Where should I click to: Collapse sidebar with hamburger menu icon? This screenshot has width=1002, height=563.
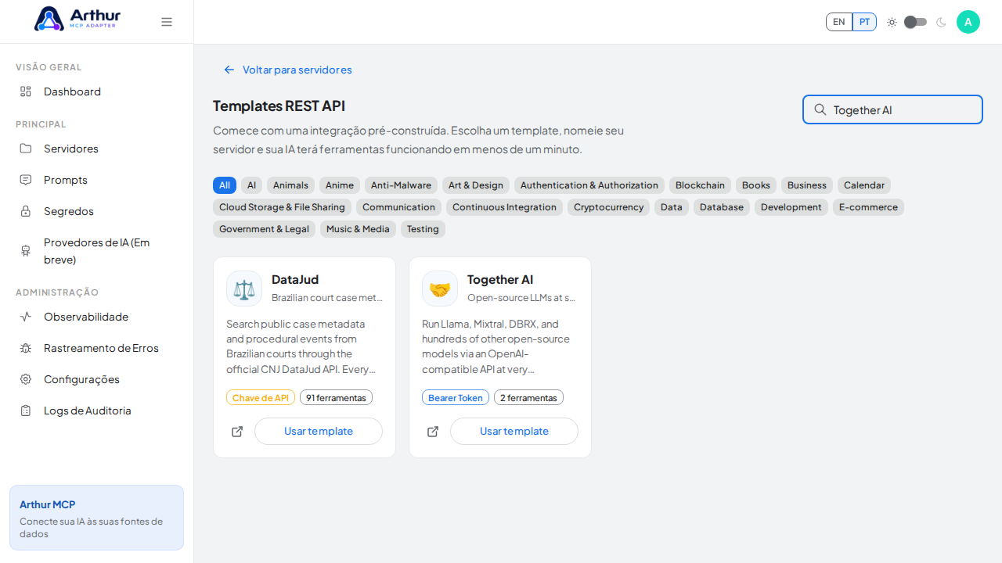pos(167,22)
